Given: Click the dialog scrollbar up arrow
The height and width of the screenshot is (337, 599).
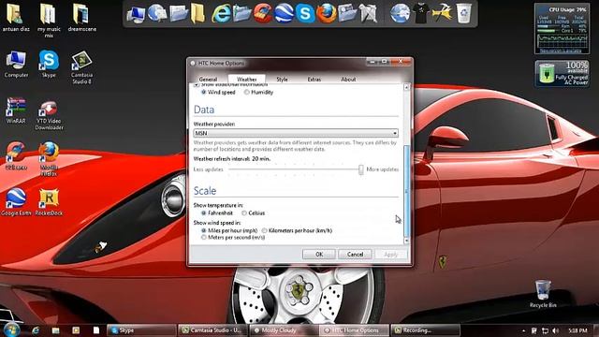Looking at the screenshot, I should pyautogui.click(x=406, y=87).
